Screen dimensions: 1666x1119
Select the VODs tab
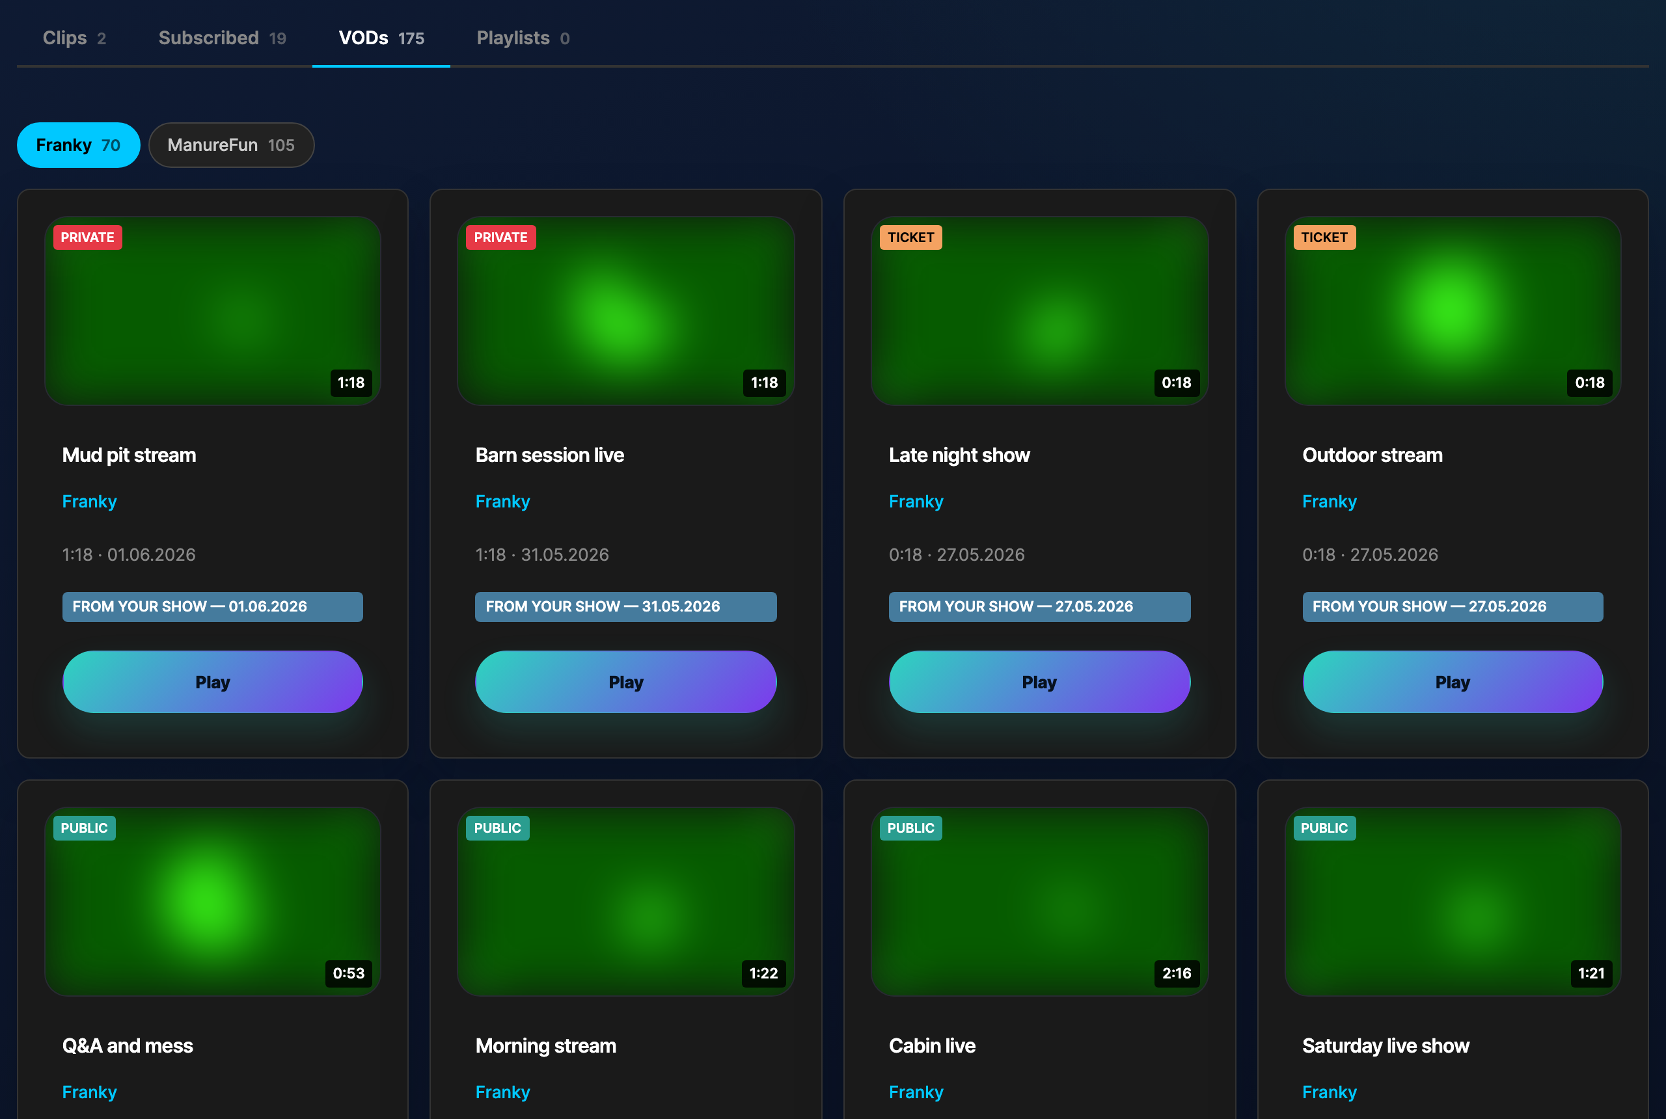pyautogui.click(x=381, y=38)
